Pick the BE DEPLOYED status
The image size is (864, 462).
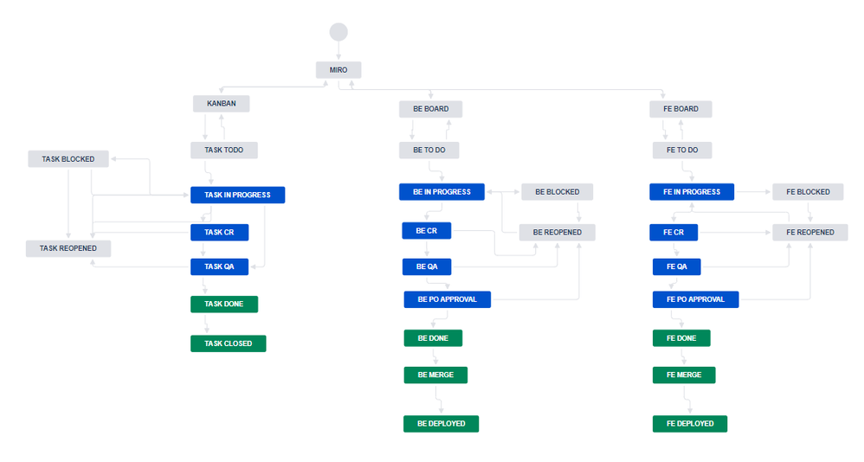(441, 424)
